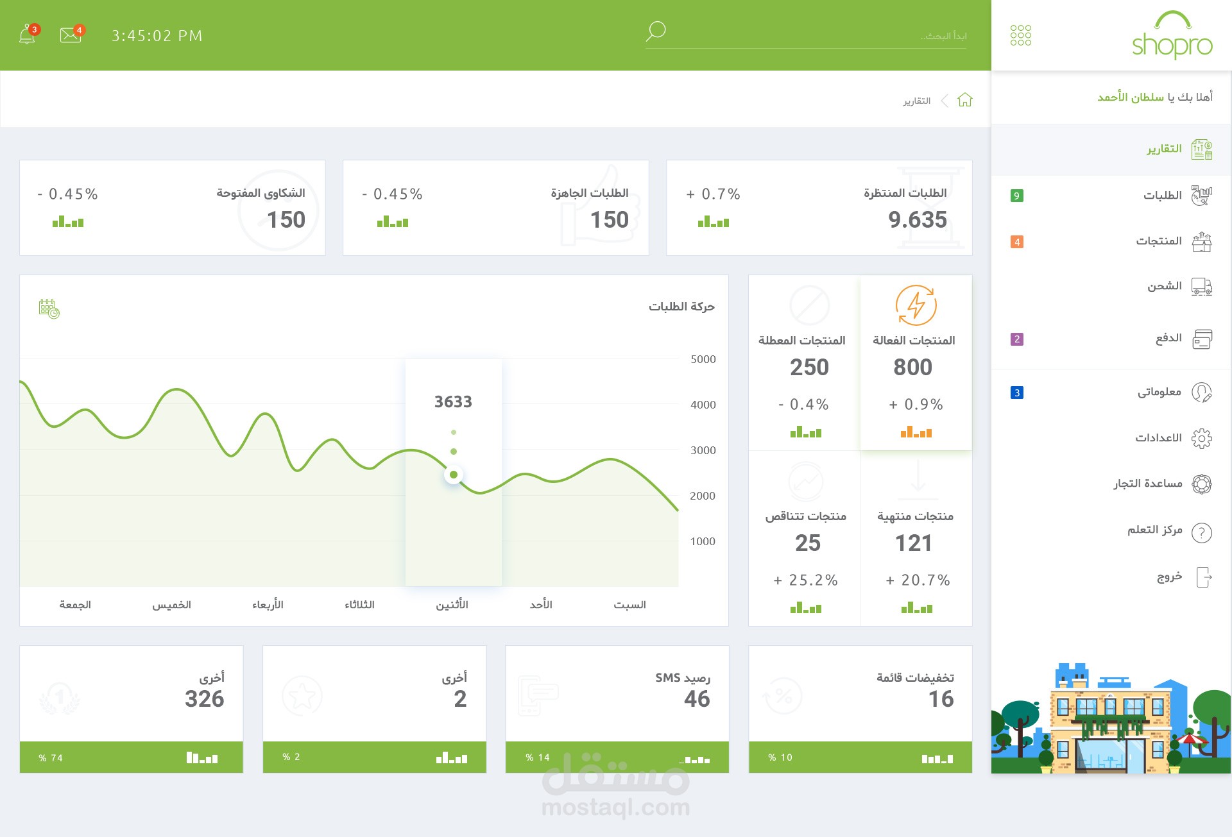Select the الشحن truck icon
Image resolution: width=1232 pixels, height=837 pixels.
pyautogui.click(x=1202, y=287)
